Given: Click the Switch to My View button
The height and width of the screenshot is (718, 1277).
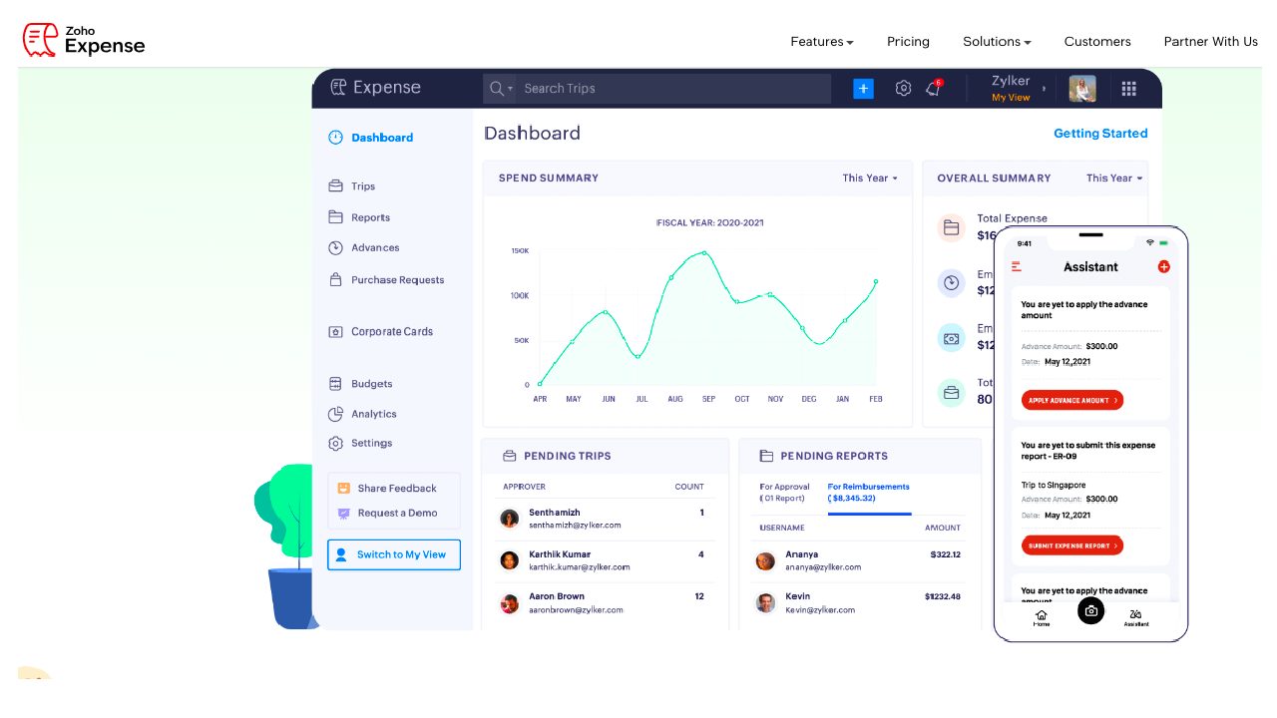Looking at the screenshot, I should coord(394,554).
